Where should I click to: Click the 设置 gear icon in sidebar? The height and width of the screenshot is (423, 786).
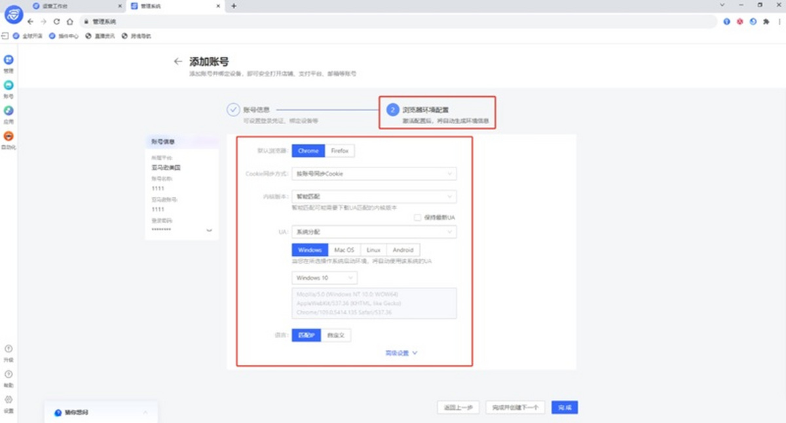click(9, 399)
